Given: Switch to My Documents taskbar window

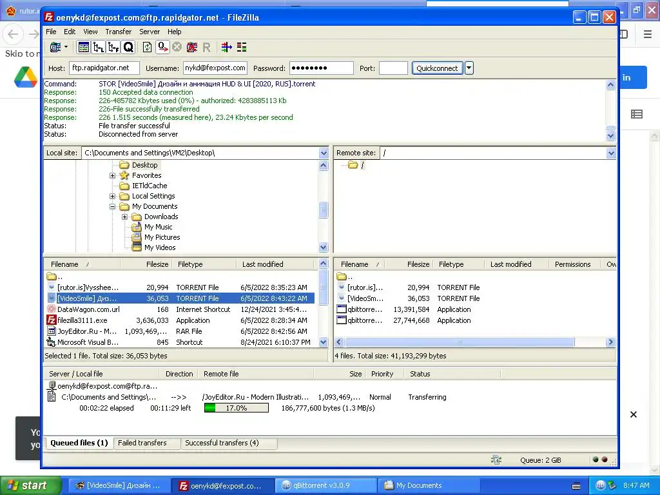Looking at the screenshot, I should 429,485.
